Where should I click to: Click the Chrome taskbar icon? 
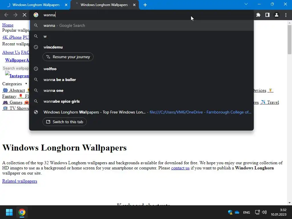click(22, 212)
